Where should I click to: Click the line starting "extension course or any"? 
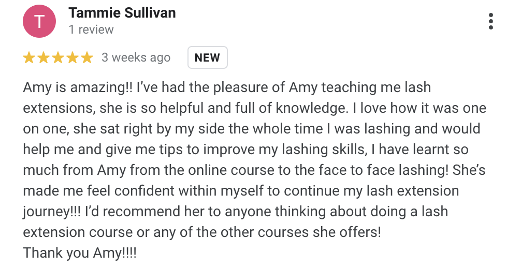[202, 232]
